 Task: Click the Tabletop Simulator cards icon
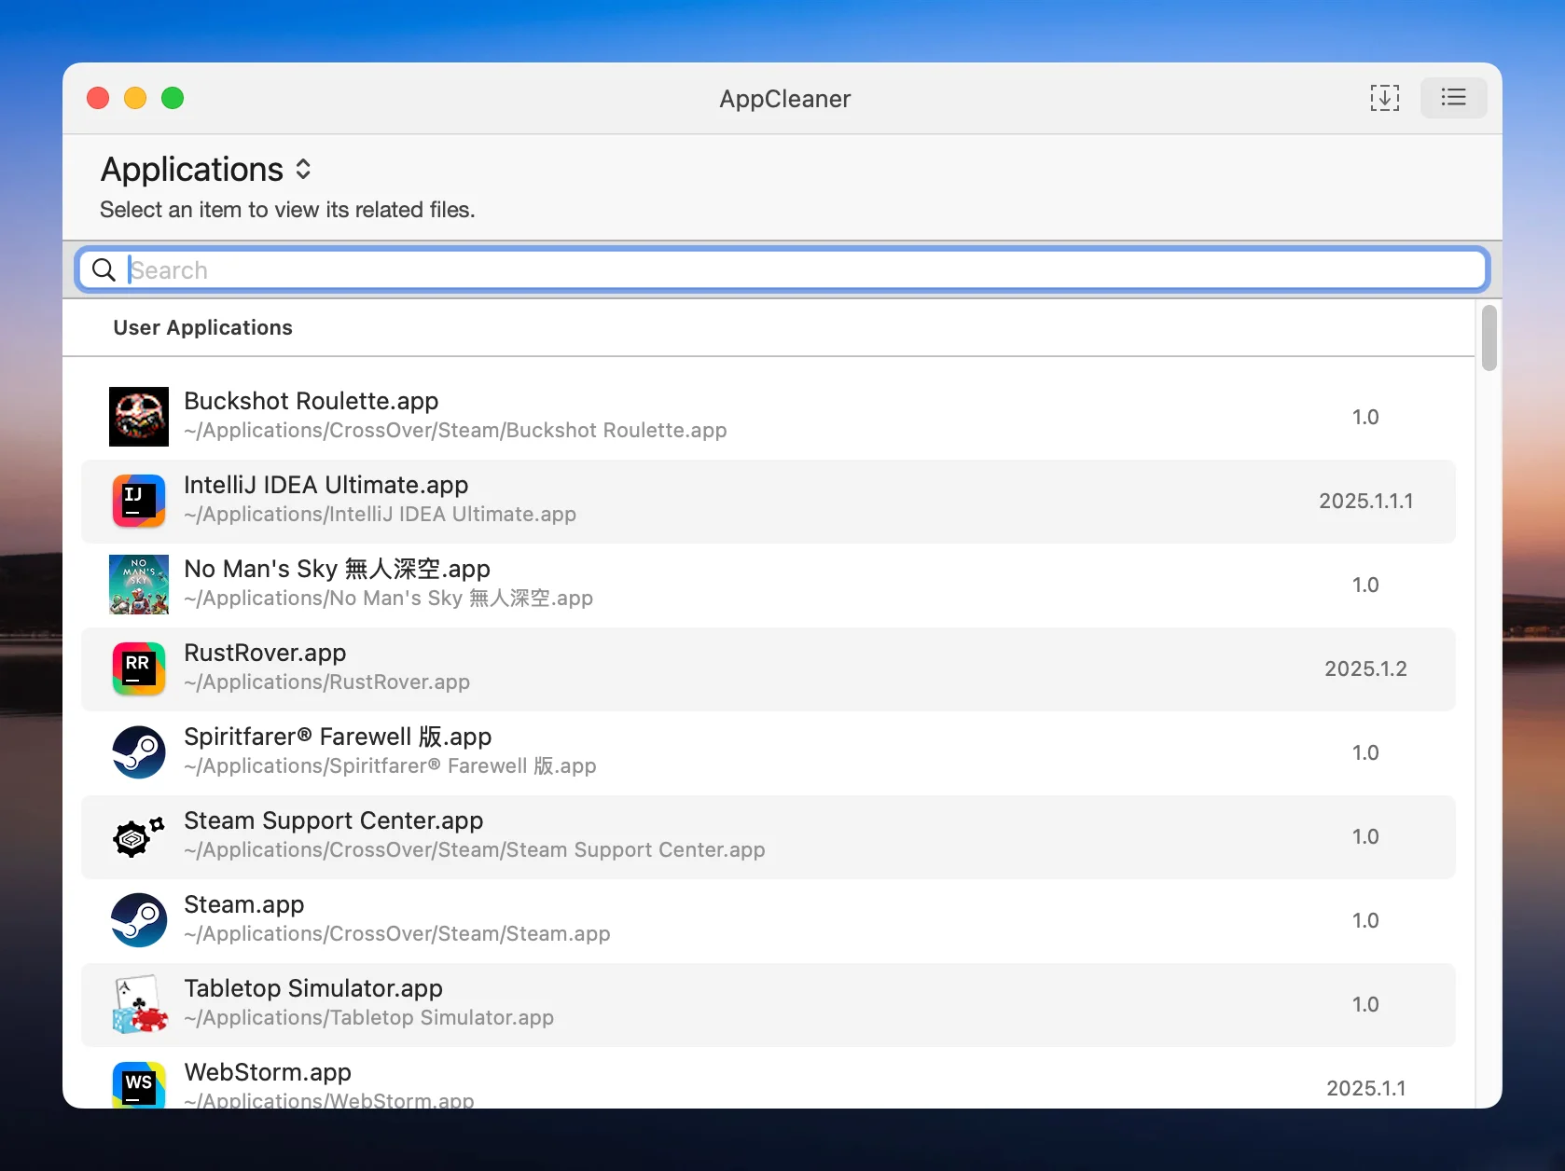click(139, 1004)
